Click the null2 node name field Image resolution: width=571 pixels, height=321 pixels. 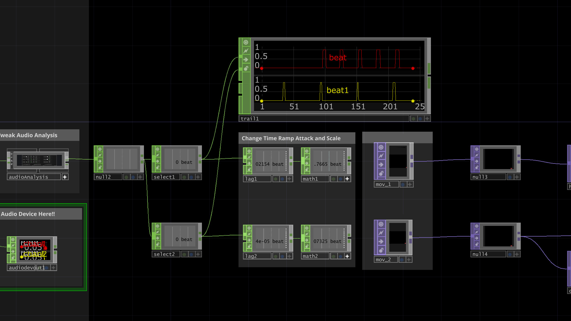point(108,177)
